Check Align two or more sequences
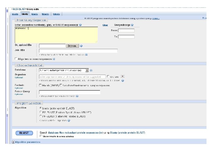Image resolution: width=213 pixels, height=160 pixels. coord(16,59)
